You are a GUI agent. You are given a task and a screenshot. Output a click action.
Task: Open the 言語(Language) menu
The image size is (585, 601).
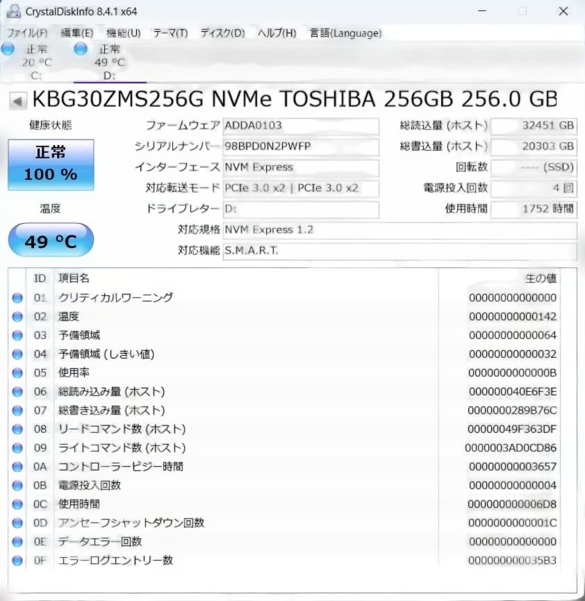[345, 33]
